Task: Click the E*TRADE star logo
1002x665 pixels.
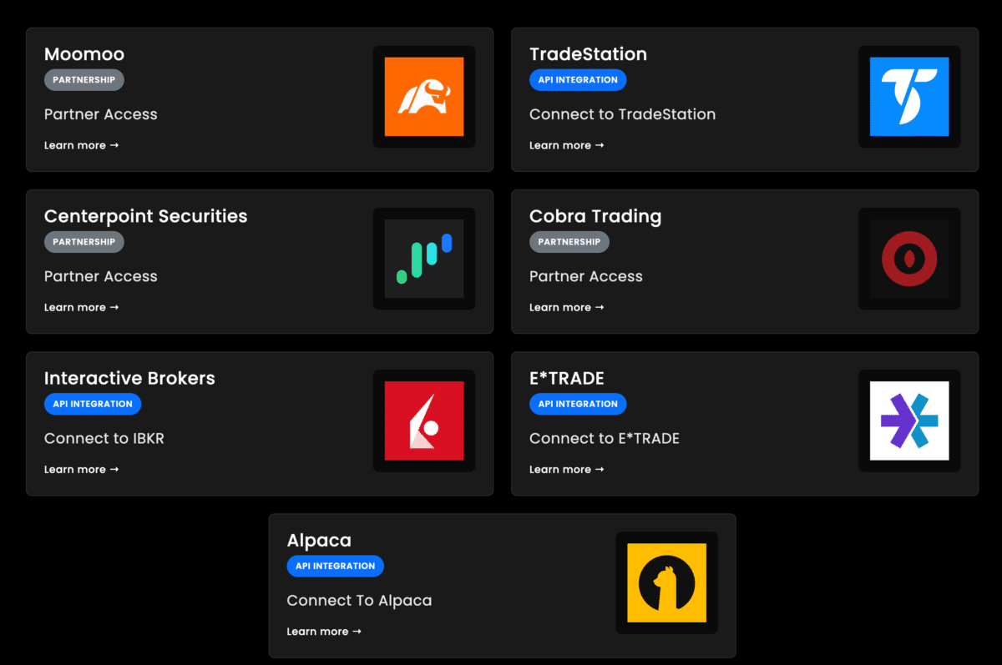Action: (909, 421)
